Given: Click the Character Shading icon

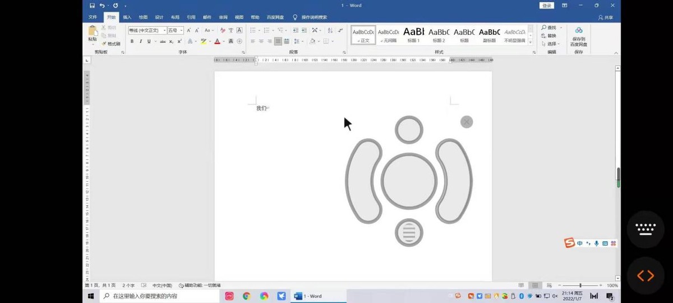Looking at the screenshot, I should point(231,42).
